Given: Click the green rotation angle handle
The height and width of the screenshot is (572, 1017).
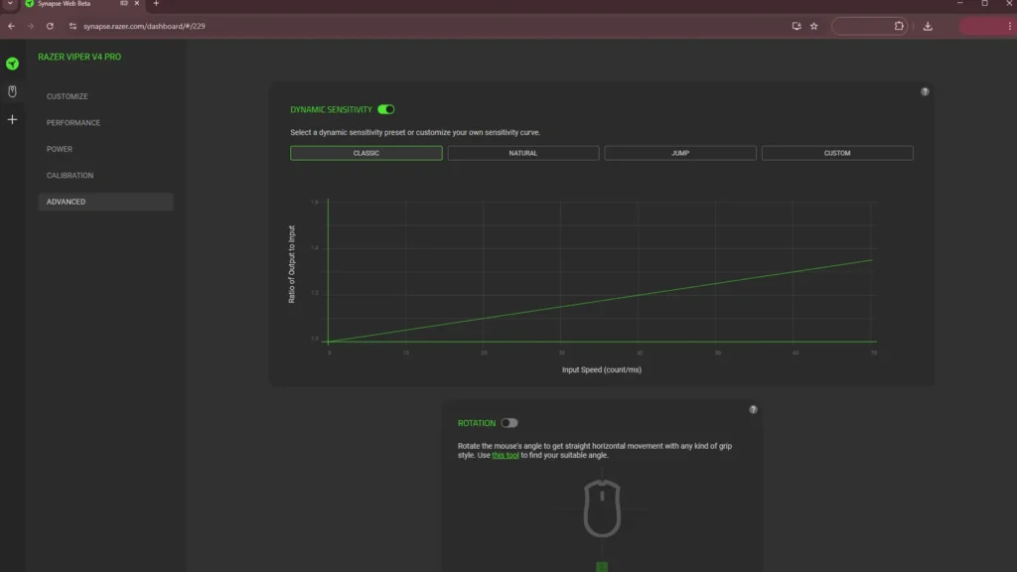Looking at the screenshot, I should tap(602, 567).
